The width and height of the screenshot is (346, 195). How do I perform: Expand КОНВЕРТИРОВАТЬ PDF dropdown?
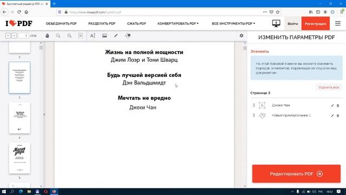point(178,23)
